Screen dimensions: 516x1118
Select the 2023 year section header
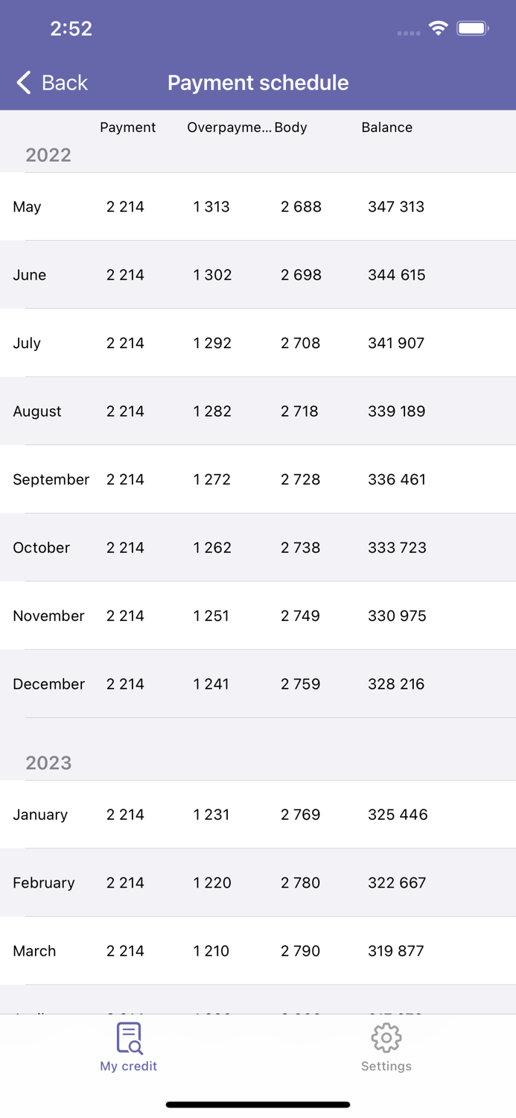tap(48, 762)
